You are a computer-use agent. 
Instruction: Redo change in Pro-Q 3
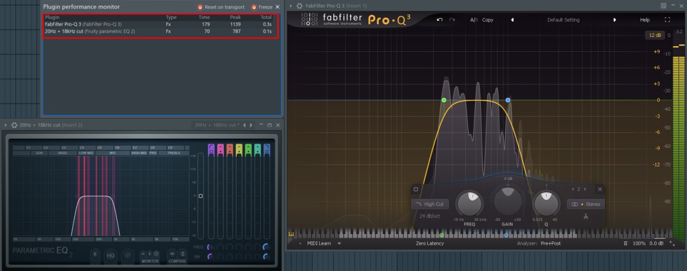click(x=452, y=20)
